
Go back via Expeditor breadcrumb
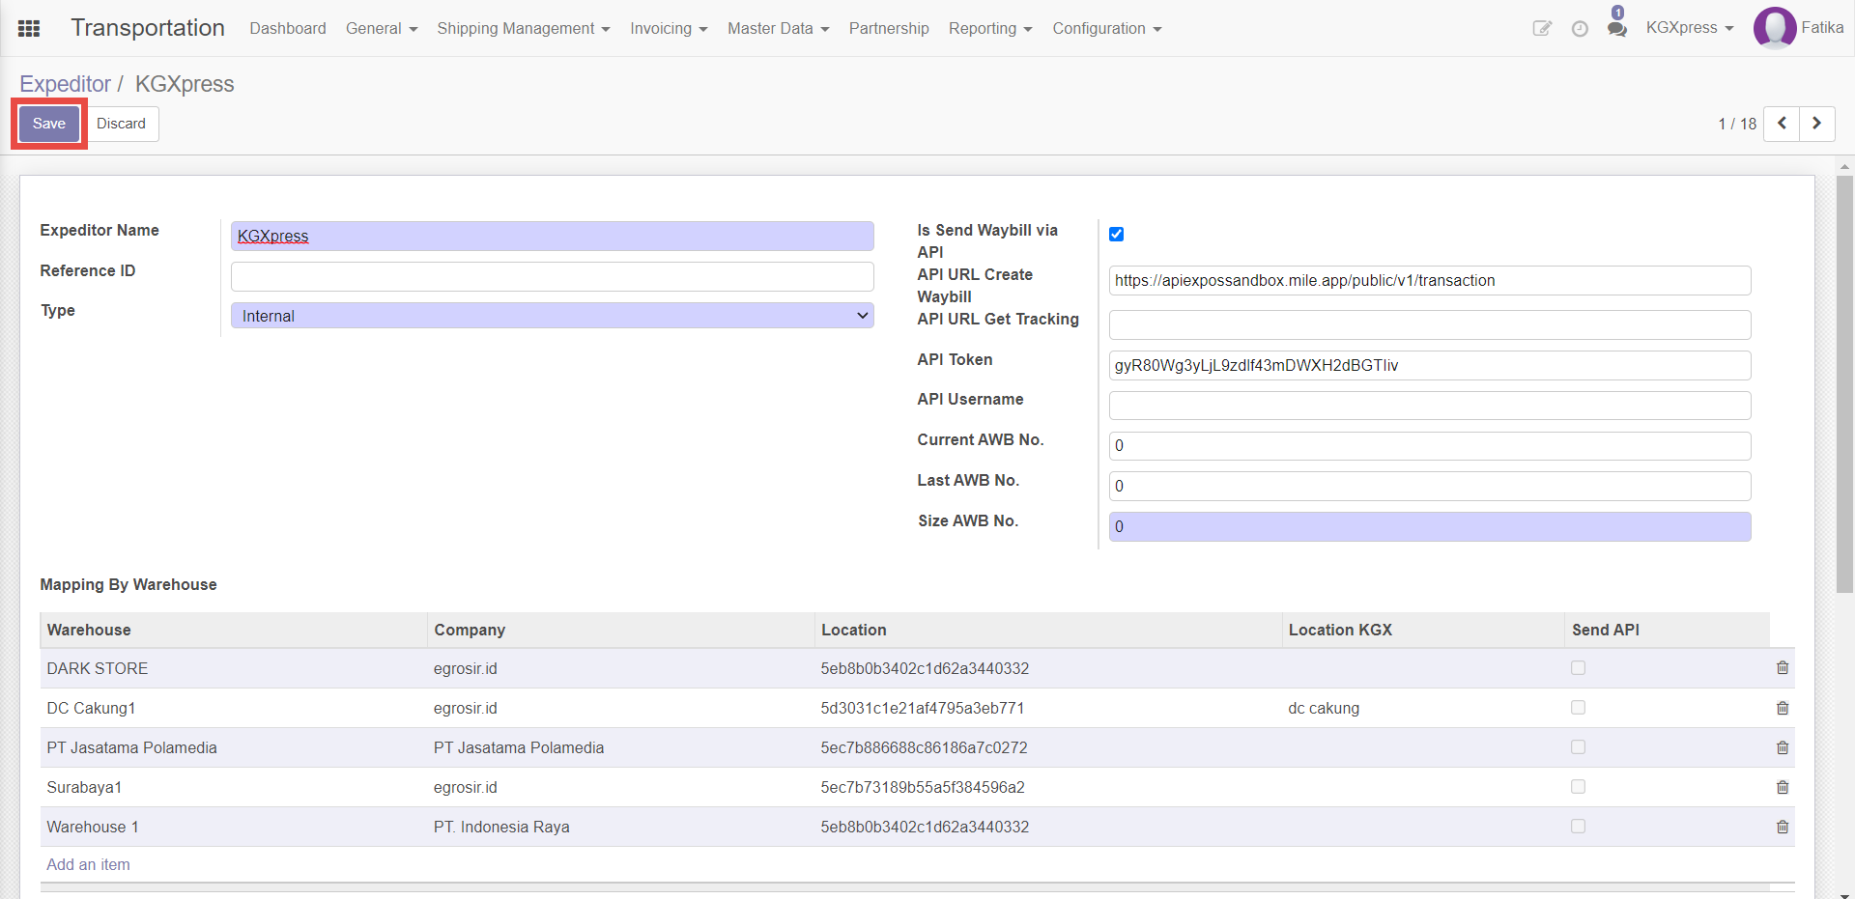(x=65, y=84)
